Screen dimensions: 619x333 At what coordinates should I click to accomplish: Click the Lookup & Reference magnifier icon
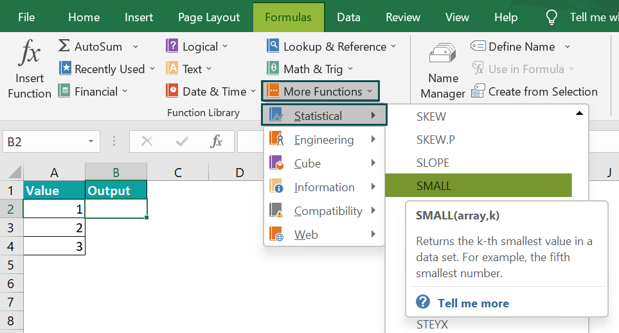point(273,46)
